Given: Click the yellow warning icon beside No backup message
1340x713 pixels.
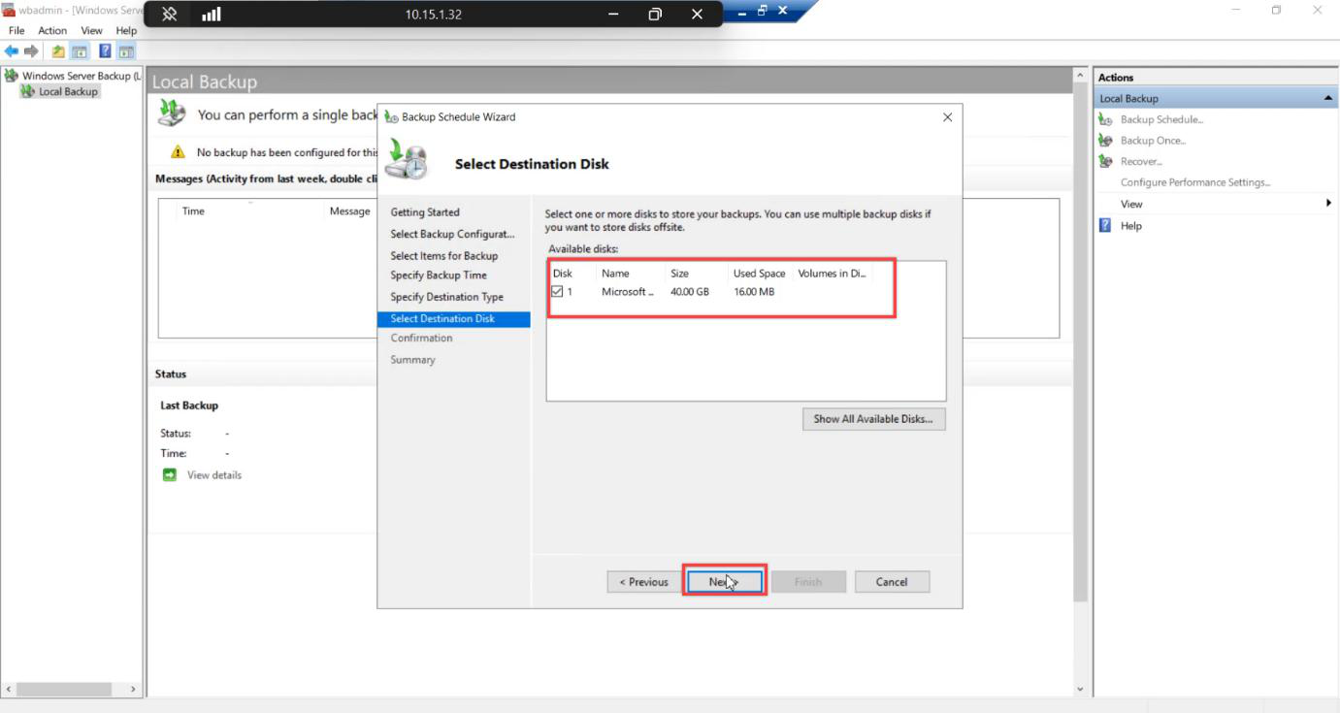Looking at the screenshot, I should 178,152.
